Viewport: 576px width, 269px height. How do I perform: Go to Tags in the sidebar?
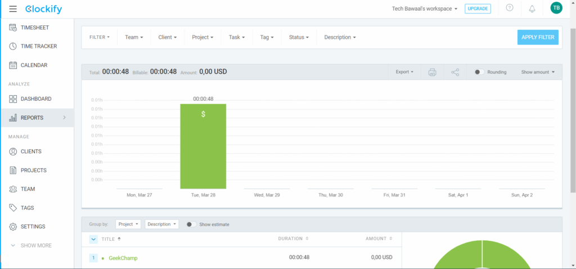point(27,208)
